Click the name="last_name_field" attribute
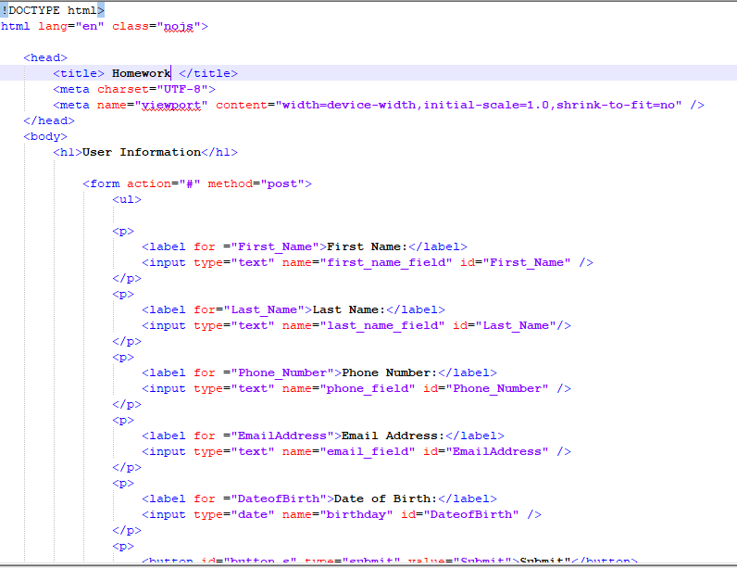The height and width of the screenshot is (568, 737). 363,325
